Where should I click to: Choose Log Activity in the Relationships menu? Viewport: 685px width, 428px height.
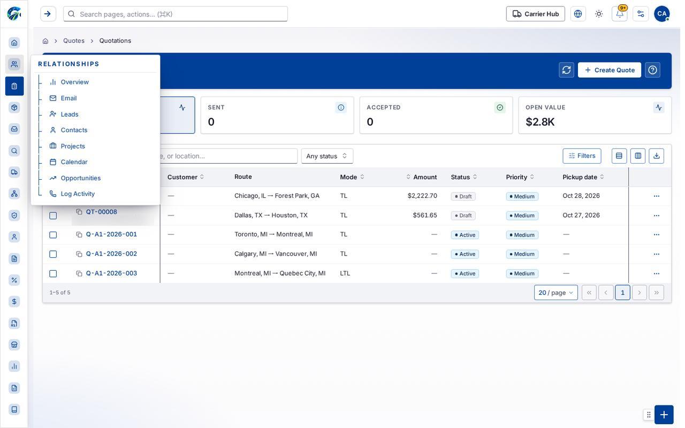(x=78, y=194)
